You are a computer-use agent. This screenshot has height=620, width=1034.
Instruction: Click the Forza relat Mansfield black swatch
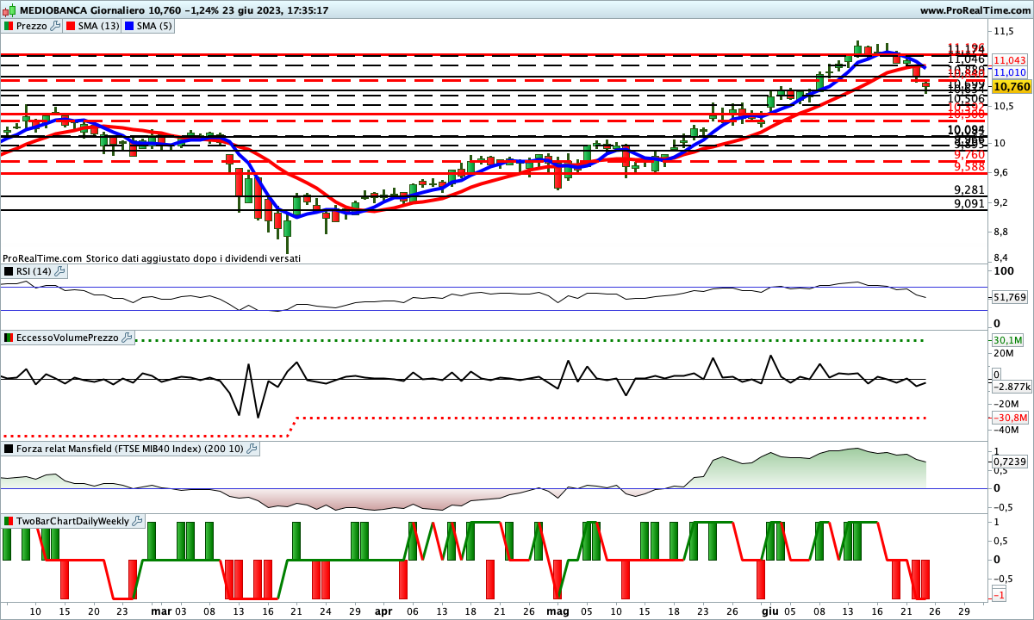coord(9,449)
